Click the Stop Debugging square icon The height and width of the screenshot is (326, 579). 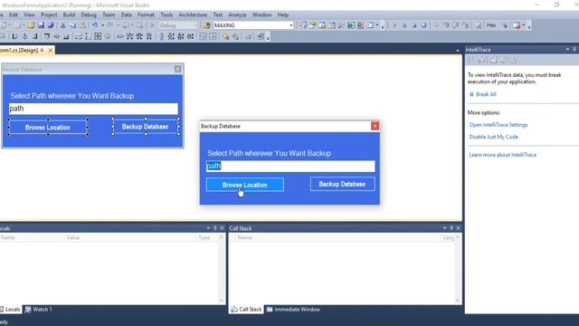pos(414,25)
